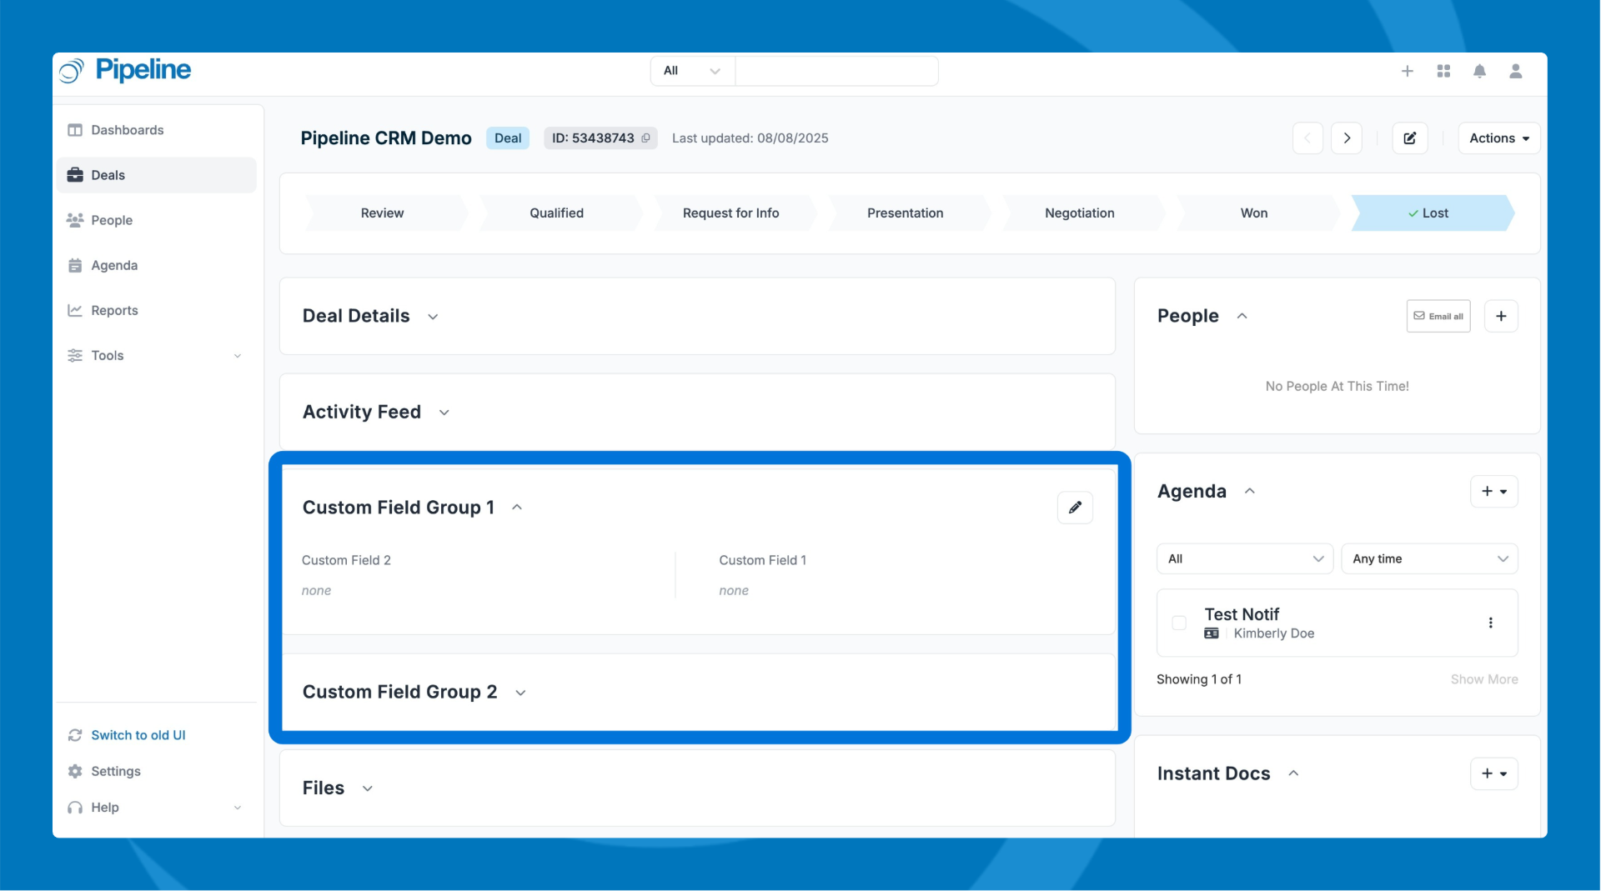This screenshot has height=891, width=1601.
Task: Expand Tools sidebar chevron
Action: tap(238, 356)
